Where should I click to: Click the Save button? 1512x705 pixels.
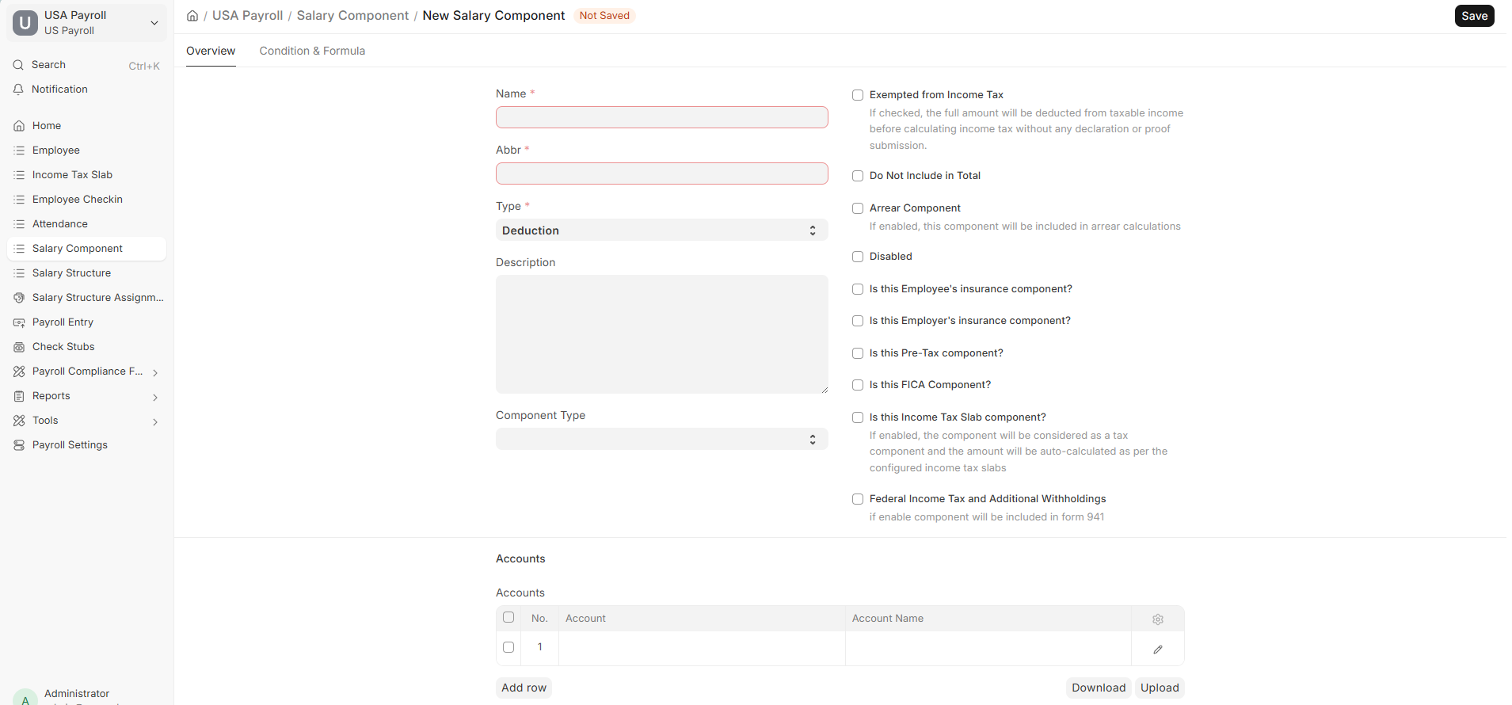click(x=1474, y=16)
